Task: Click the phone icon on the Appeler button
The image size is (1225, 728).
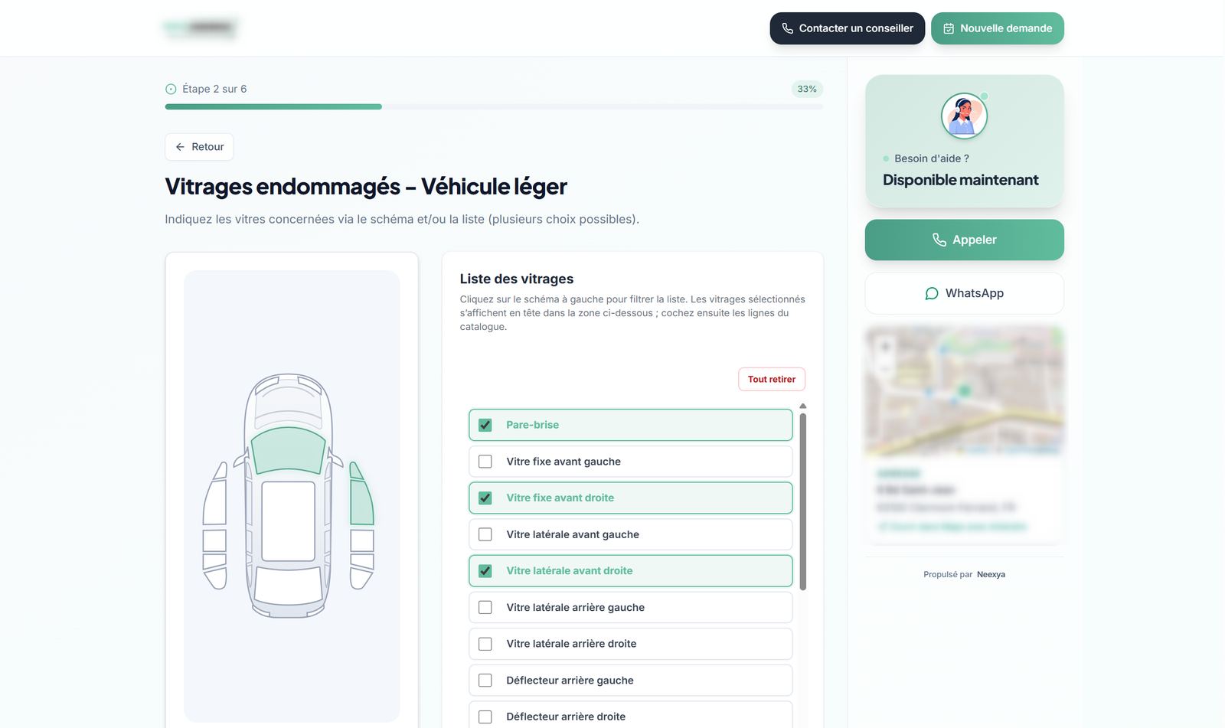Action: click(939, 240)
